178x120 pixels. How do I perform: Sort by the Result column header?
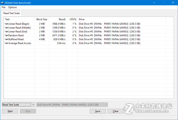[x=58, y=19]
